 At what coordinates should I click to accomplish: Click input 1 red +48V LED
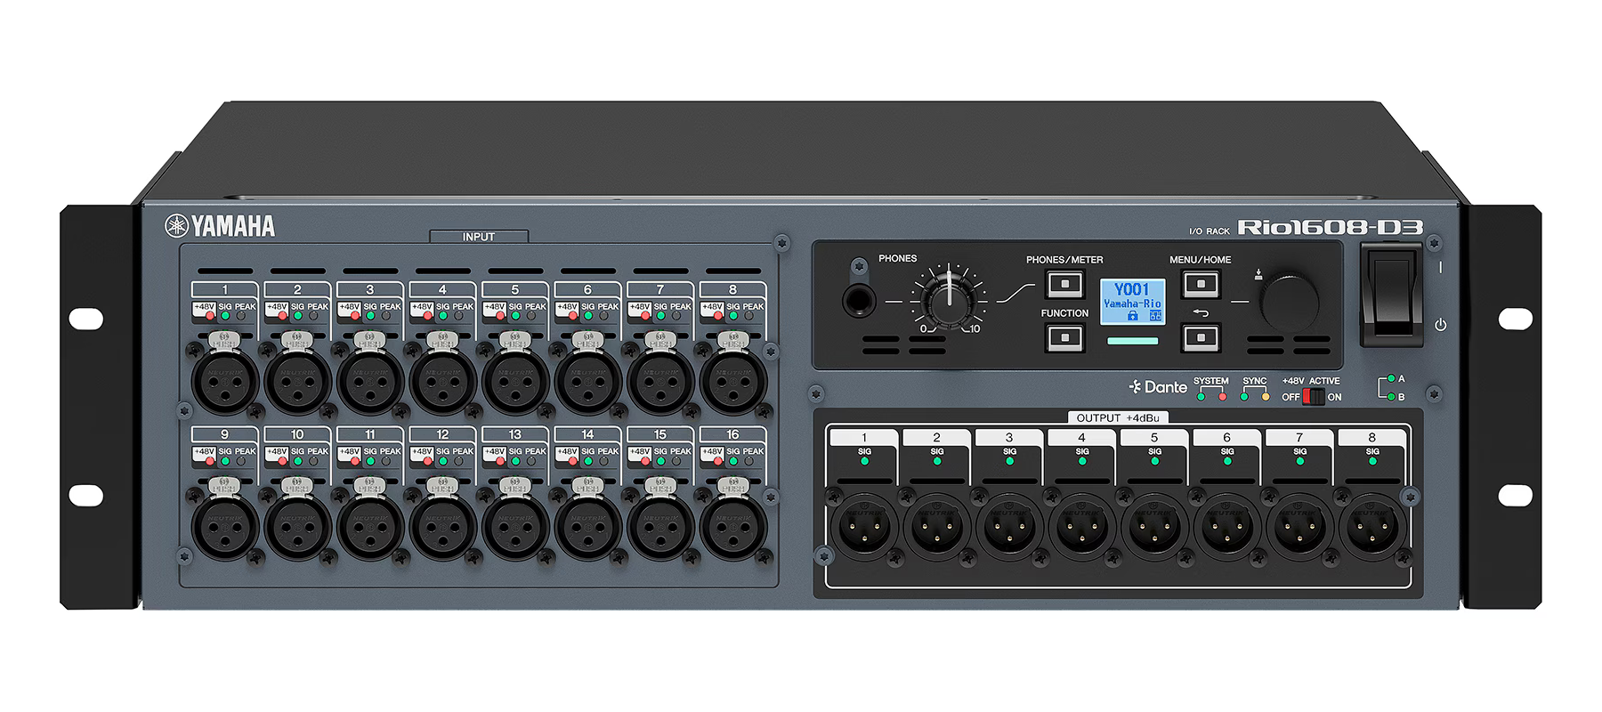coord(210,316)
